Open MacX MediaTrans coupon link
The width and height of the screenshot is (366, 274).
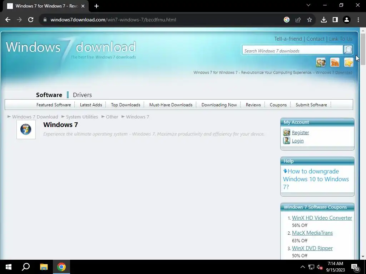(x=312, y=233)
